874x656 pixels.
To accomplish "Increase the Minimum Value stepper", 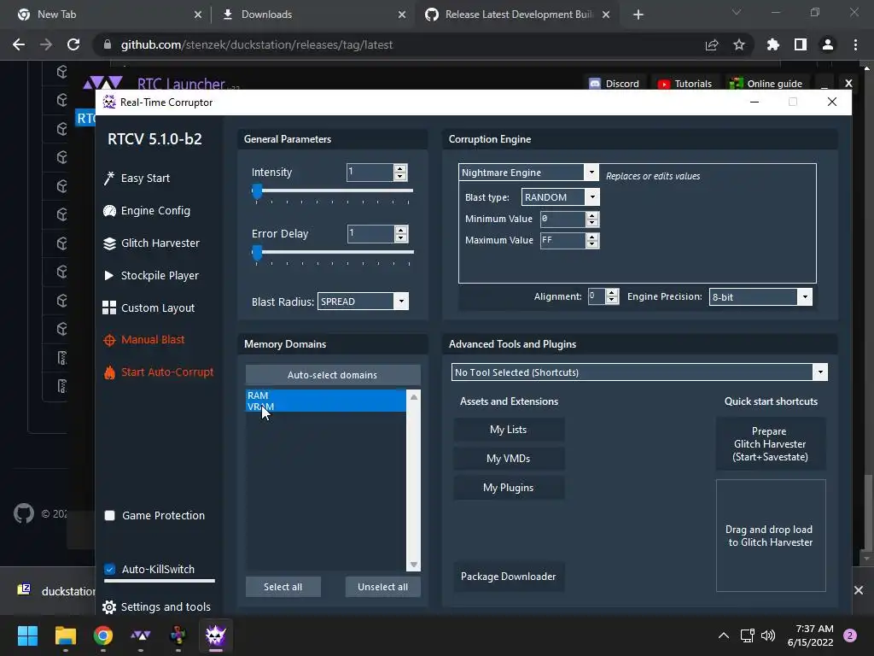I will pos(592,215).
